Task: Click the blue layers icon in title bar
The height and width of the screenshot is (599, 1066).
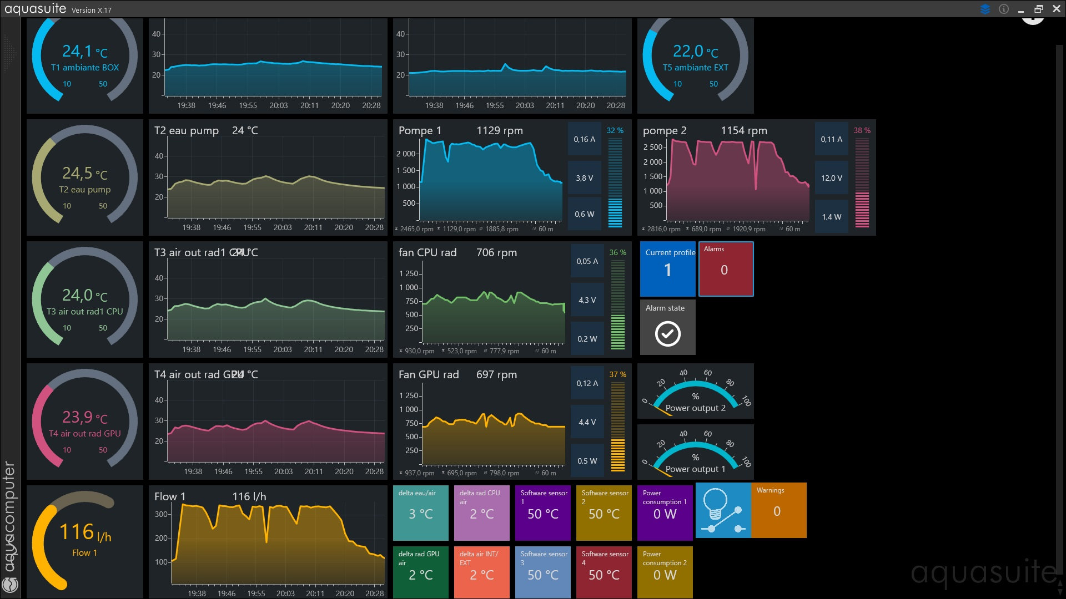Action: coord(985,9)
